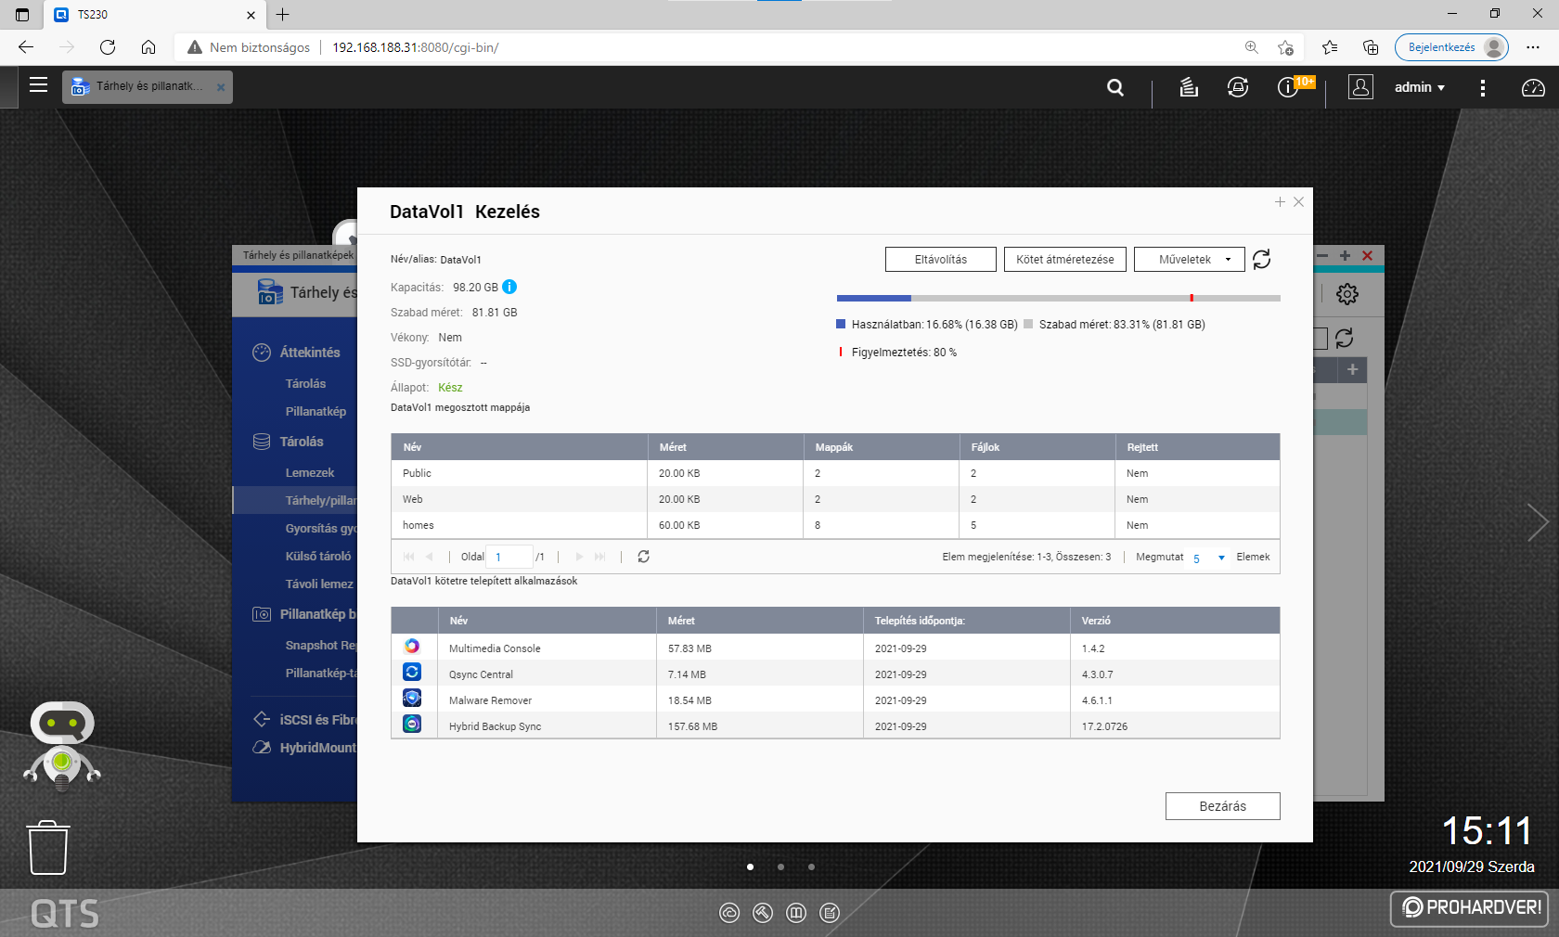1559x937 pixels.
Task: Refresh the shared folder list pager
Action: click(643, 557)
